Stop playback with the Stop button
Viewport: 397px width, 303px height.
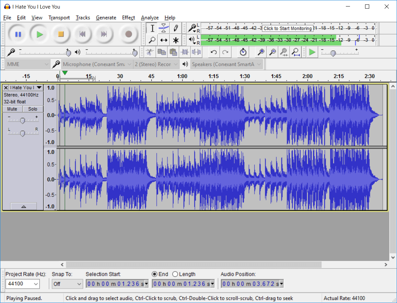coord(61,34)
